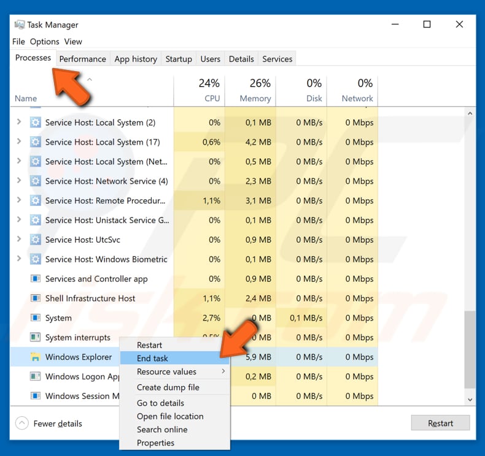Click the Restart button at bottom right
The height and width of the screenshot is (456, 485).
[x=440, y=423]
